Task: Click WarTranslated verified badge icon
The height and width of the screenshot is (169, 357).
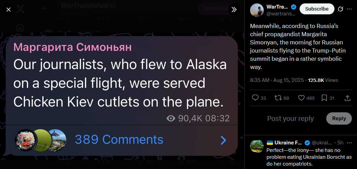Action: (x=293, y=7)
